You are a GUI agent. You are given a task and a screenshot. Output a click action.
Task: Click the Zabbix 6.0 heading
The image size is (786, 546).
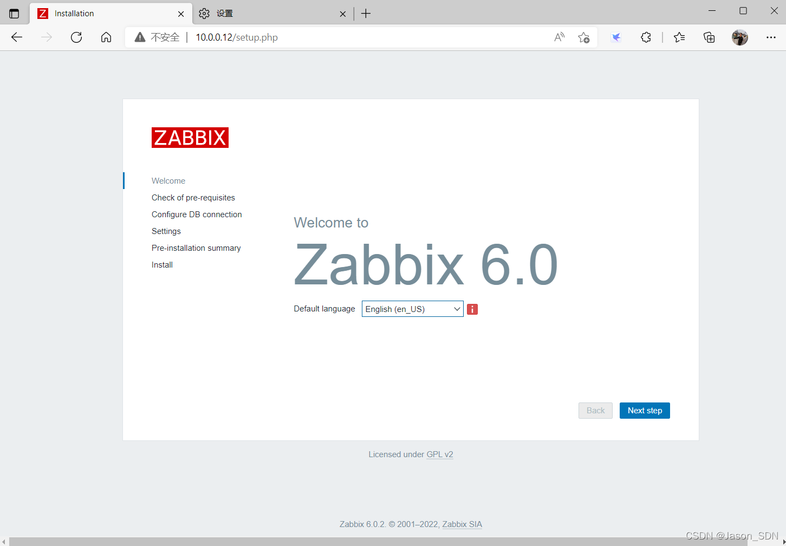click(426, 265)
